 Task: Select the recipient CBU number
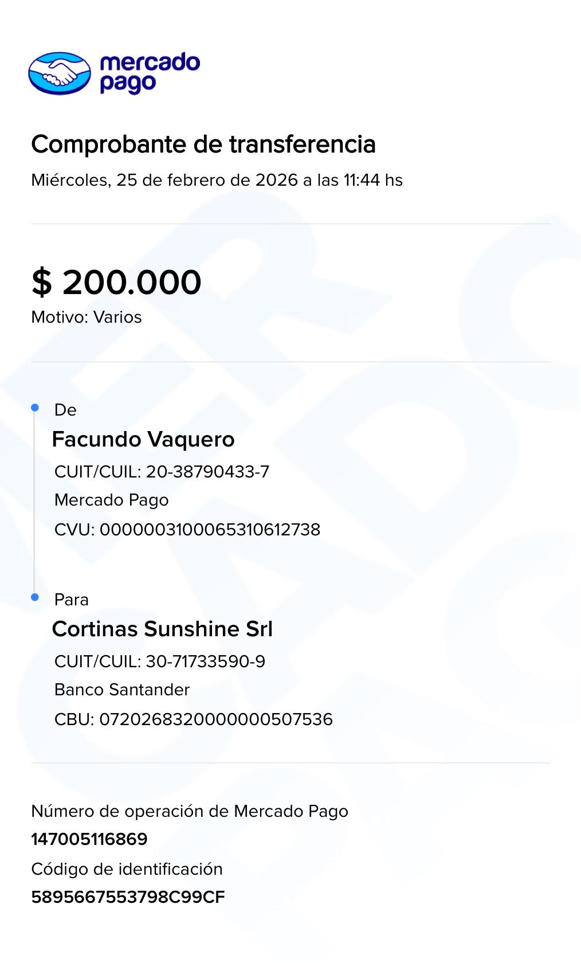(x=194, y=719)
